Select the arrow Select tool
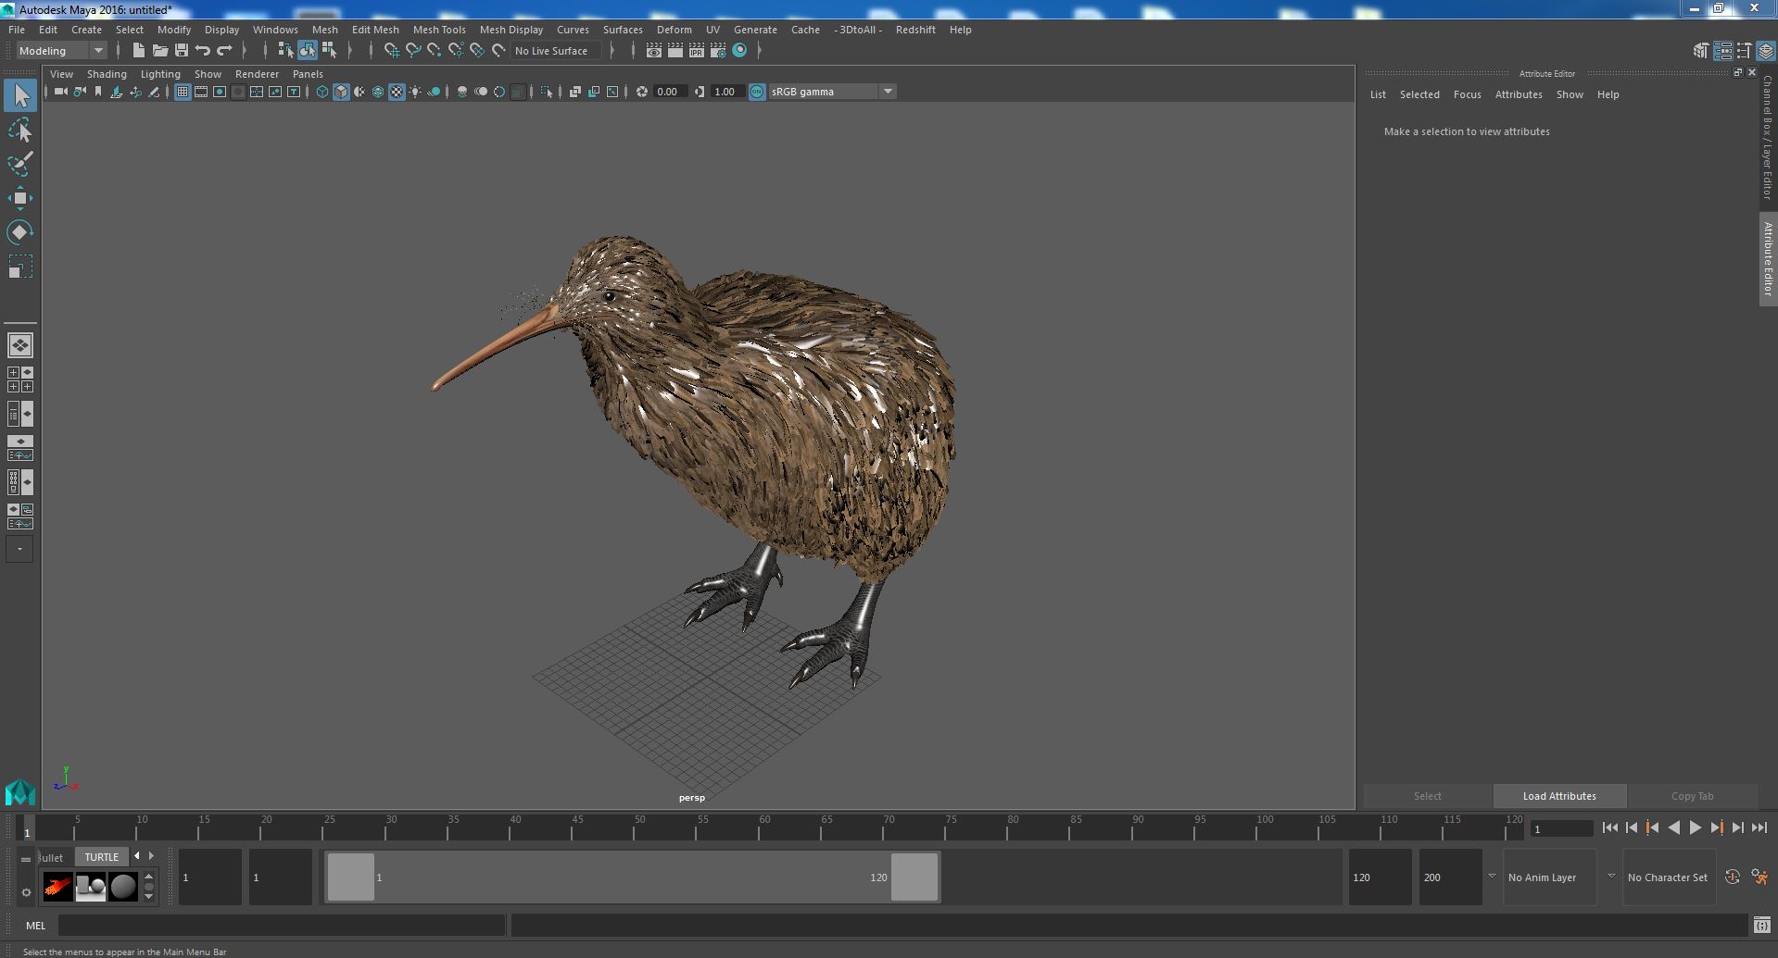The image size is (1778, 958). [20, 95]
